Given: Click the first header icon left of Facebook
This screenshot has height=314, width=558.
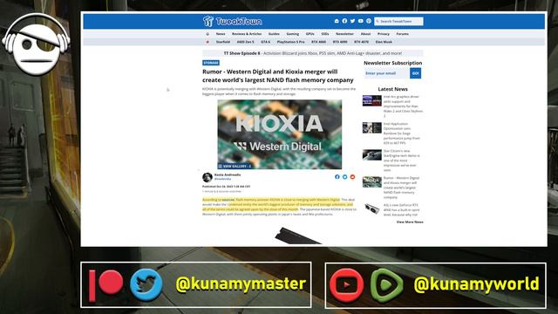Looking at the screenshot, I should tap(337, 21).
